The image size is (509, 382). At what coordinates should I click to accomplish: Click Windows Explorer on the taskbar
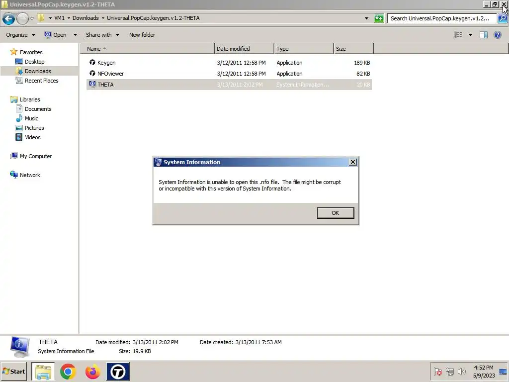tap(43, 372)
